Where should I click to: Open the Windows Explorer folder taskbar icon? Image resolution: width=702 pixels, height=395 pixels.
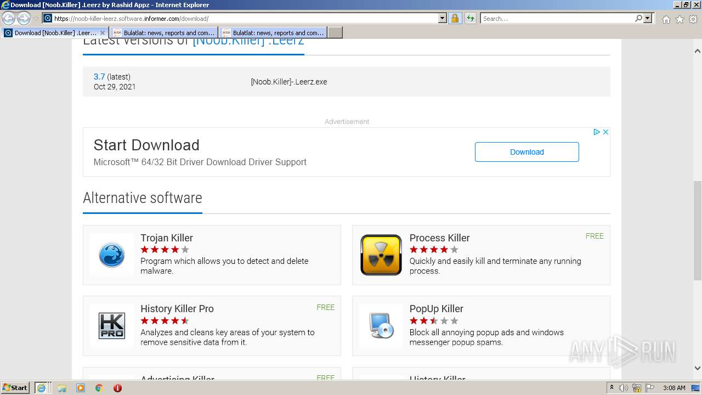click(x=62, y=387)
